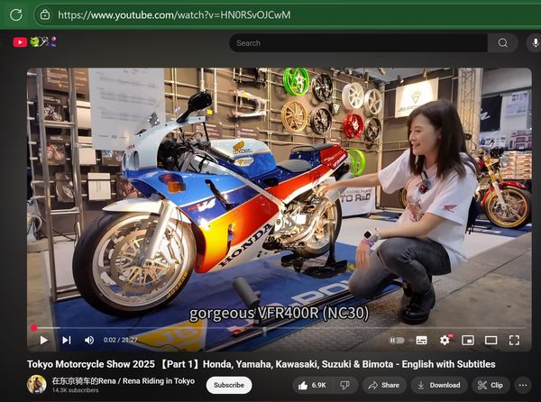Like the video with thumbs-up 6.9K
This screenshot has width=541, height=402.
pyautogui.click(x=312, y=385)
